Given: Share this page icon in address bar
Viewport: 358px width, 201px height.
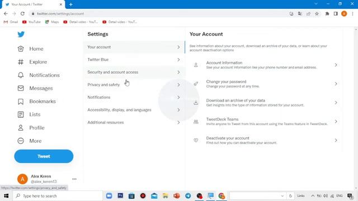Looking at the screenshot, I should (308, 13).
